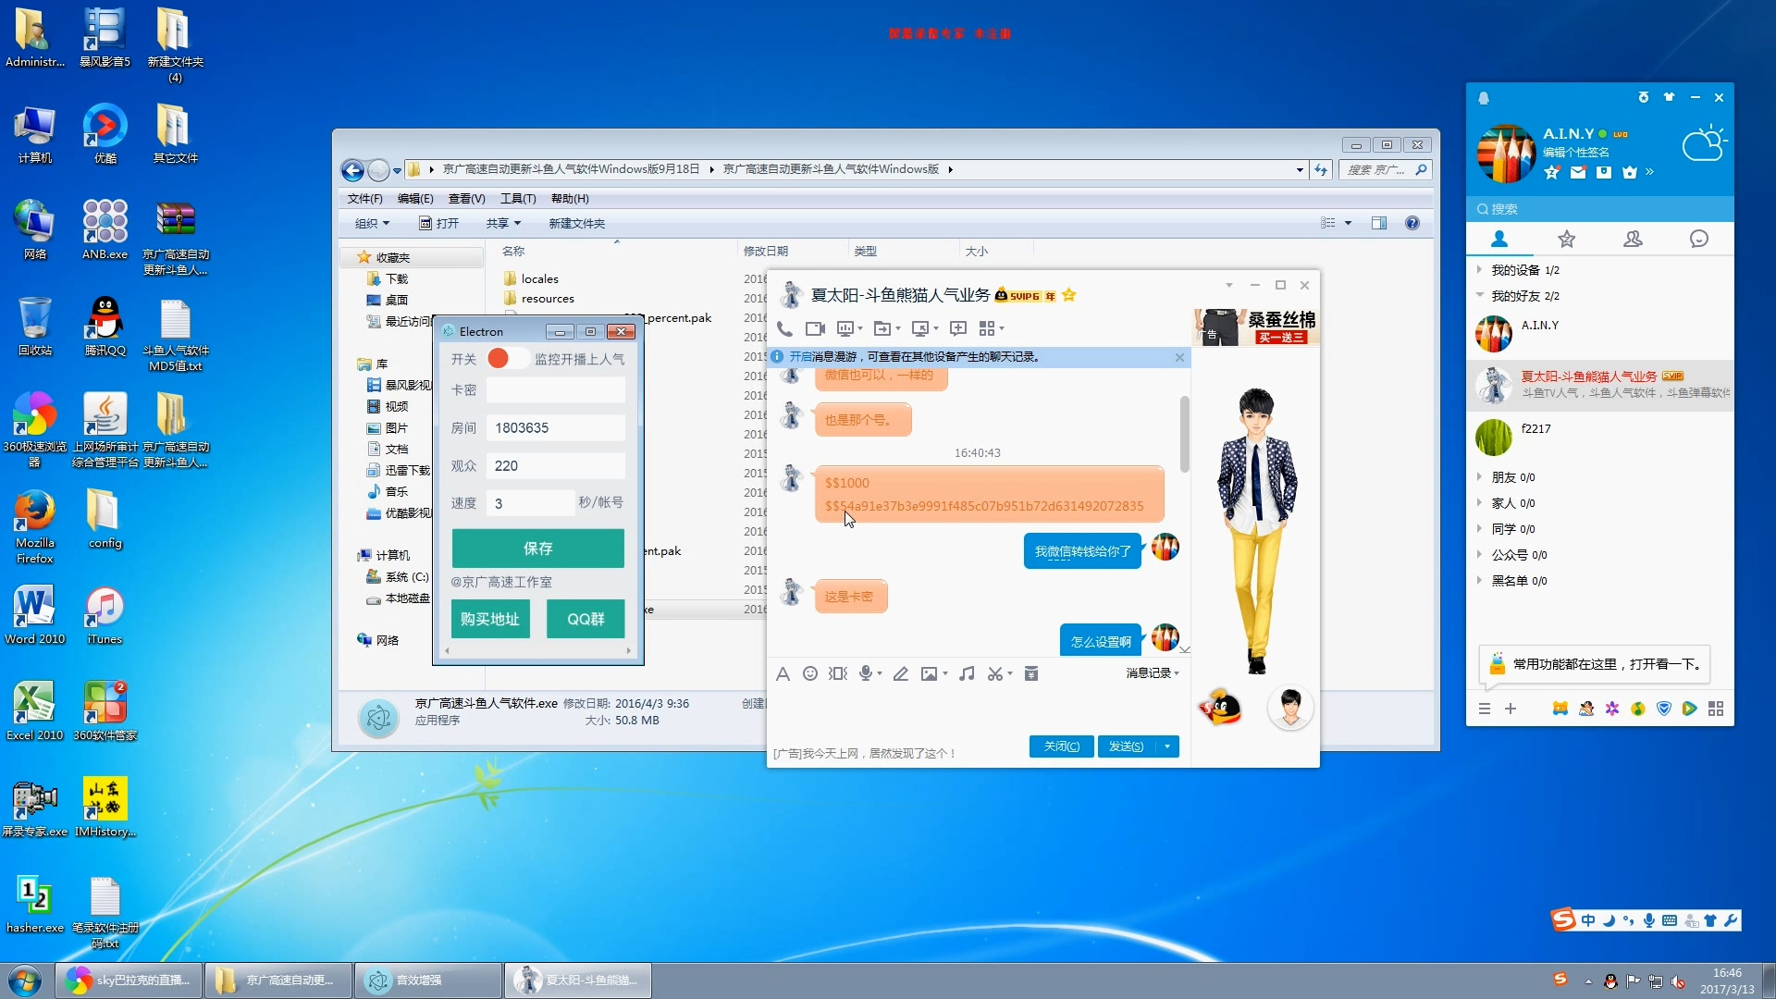The image size is (1776, 999).
Task: Open QQ mailbox icon under profile name
Action: tap(1578, 172)
